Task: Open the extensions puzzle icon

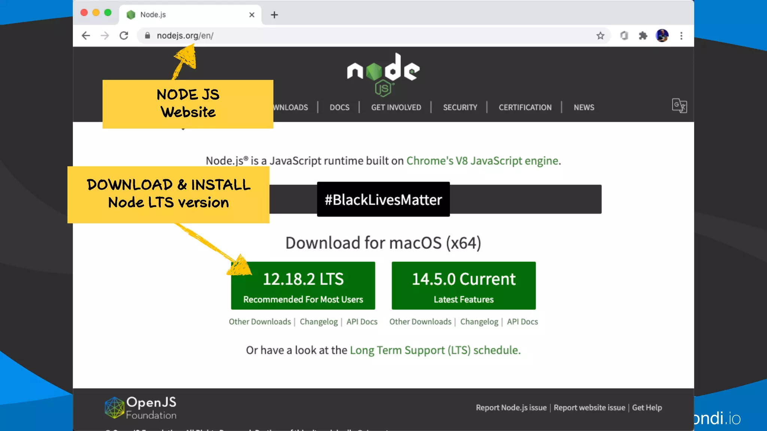Action: (643, 36)
